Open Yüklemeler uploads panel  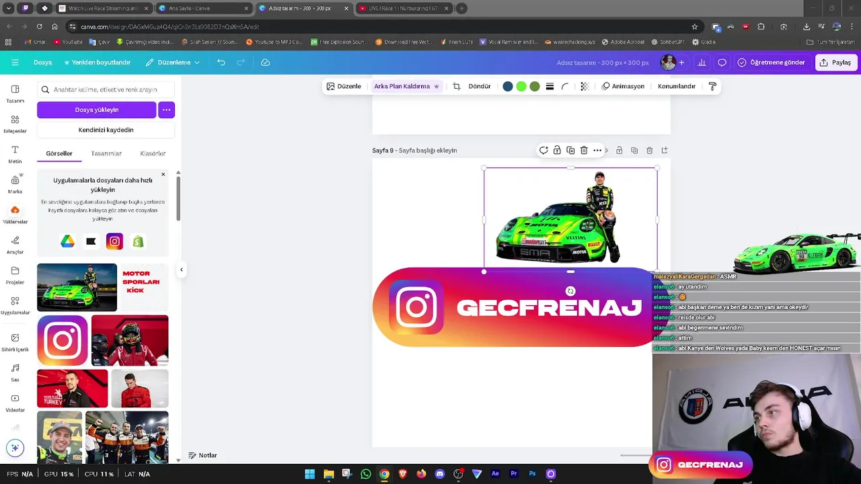[x=15, y=215]
